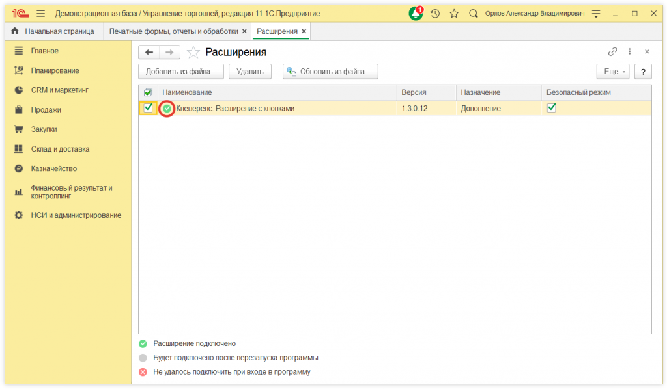The height and width of the screenshot is (389, 667).
Task: Switch to Начальная страница tab
Action: (53, 31)
